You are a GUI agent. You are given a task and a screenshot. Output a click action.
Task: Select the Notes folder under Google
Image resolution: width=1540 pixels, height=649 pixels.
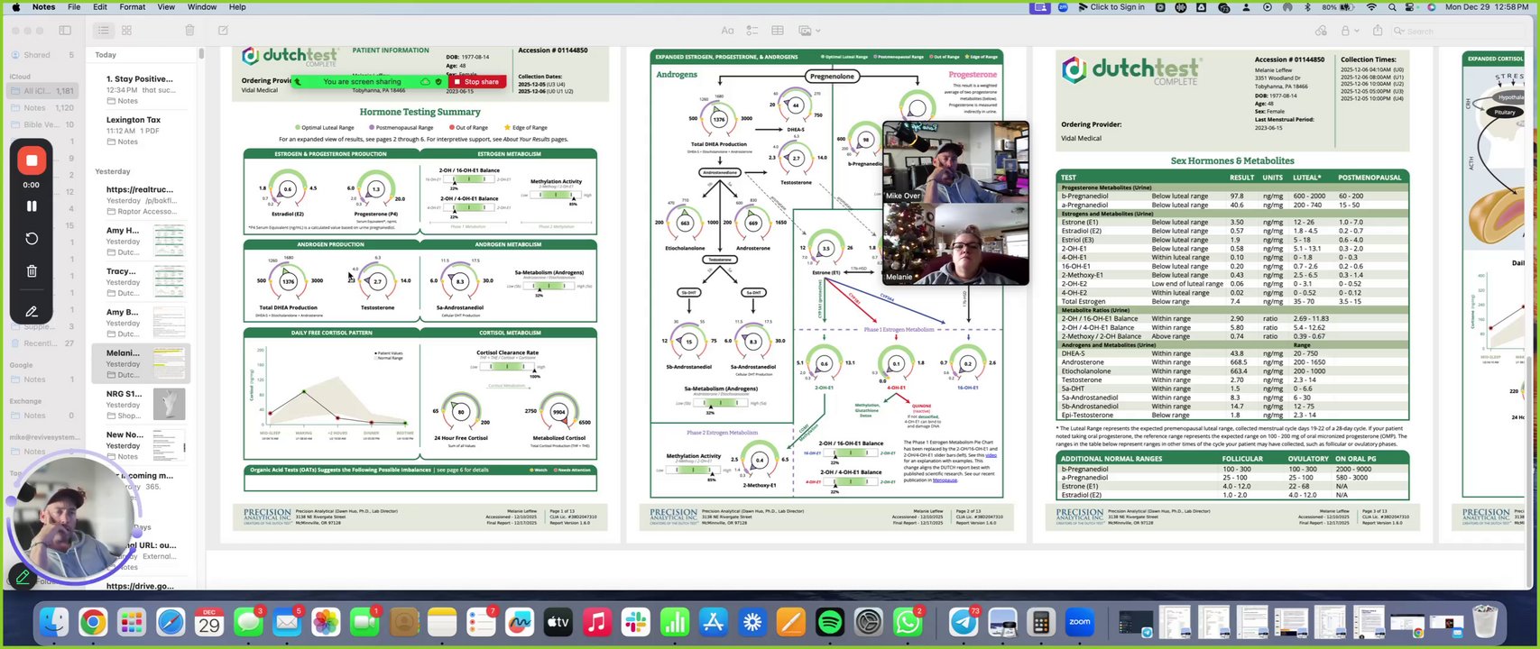pos(43,379)
